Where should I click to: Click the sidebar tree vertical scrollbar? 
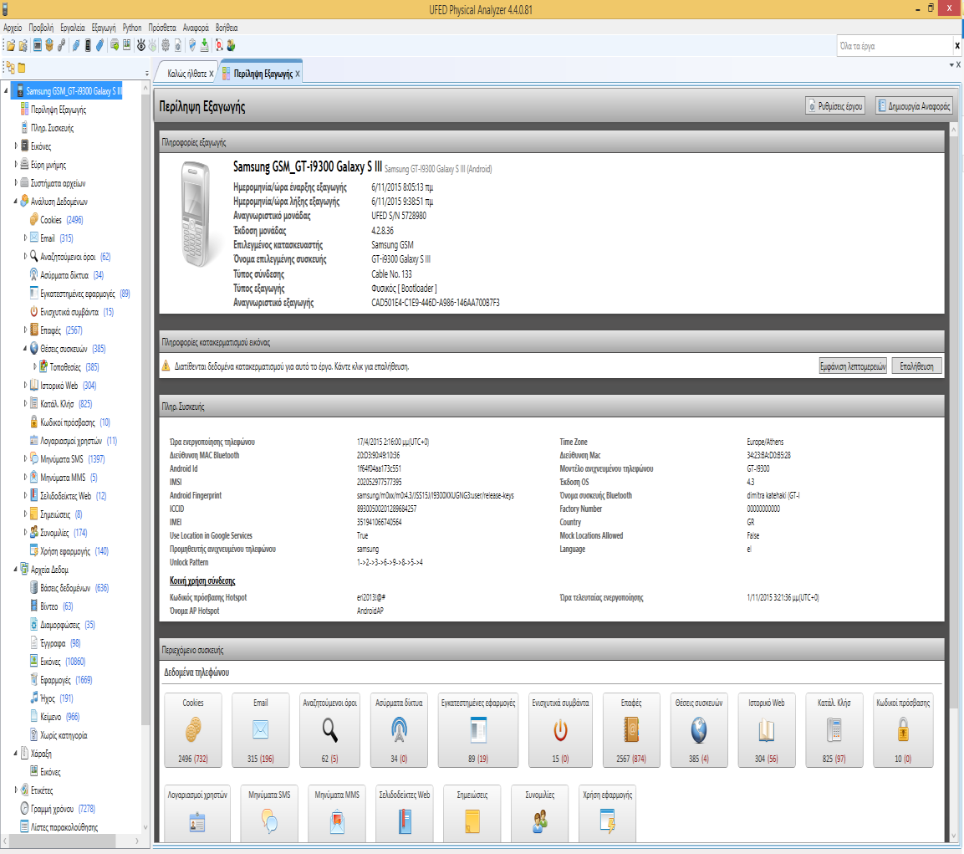[145, 458]
